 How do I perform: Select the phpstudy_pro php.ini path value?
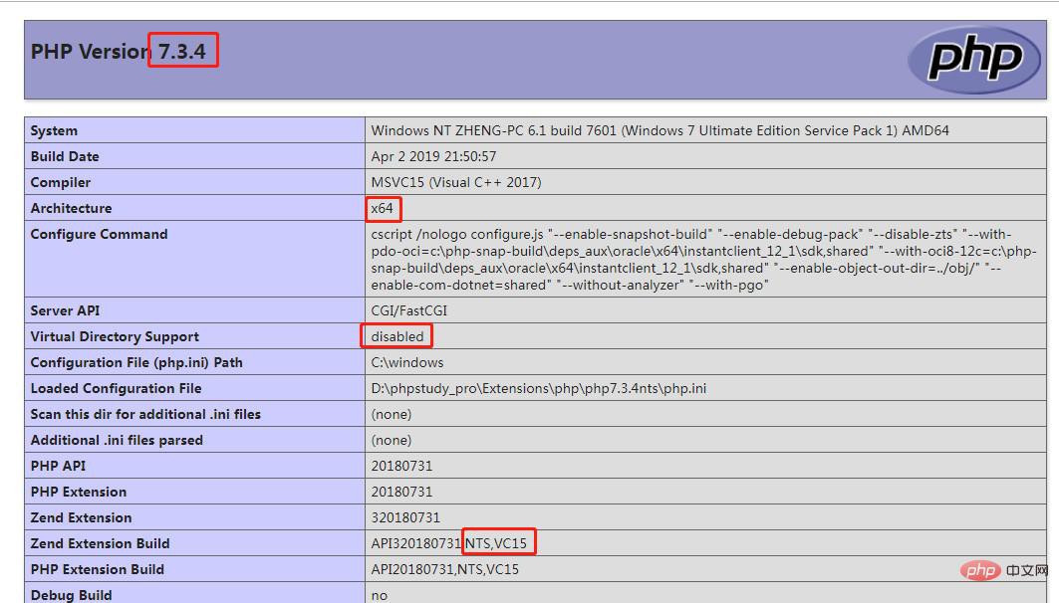click(538, 388)
